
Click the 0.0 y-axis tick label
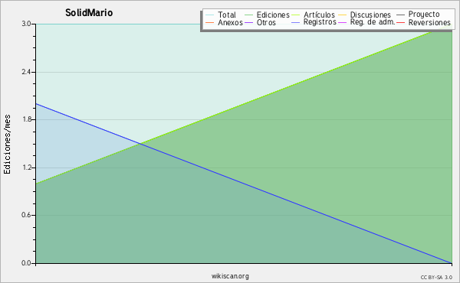[26, 263]
